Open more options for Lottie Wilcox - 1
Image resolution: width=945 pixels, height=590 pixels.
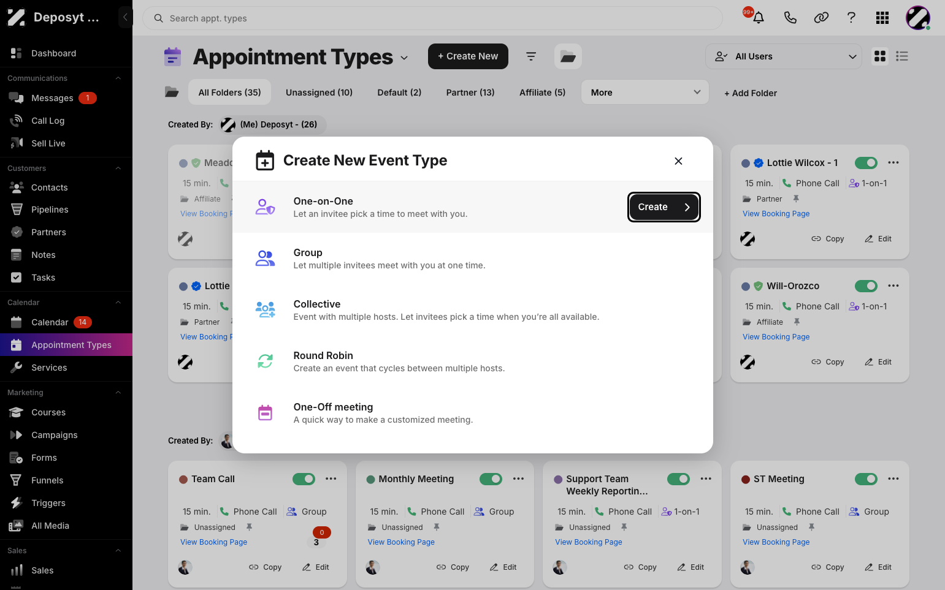[x=893, y=163]
